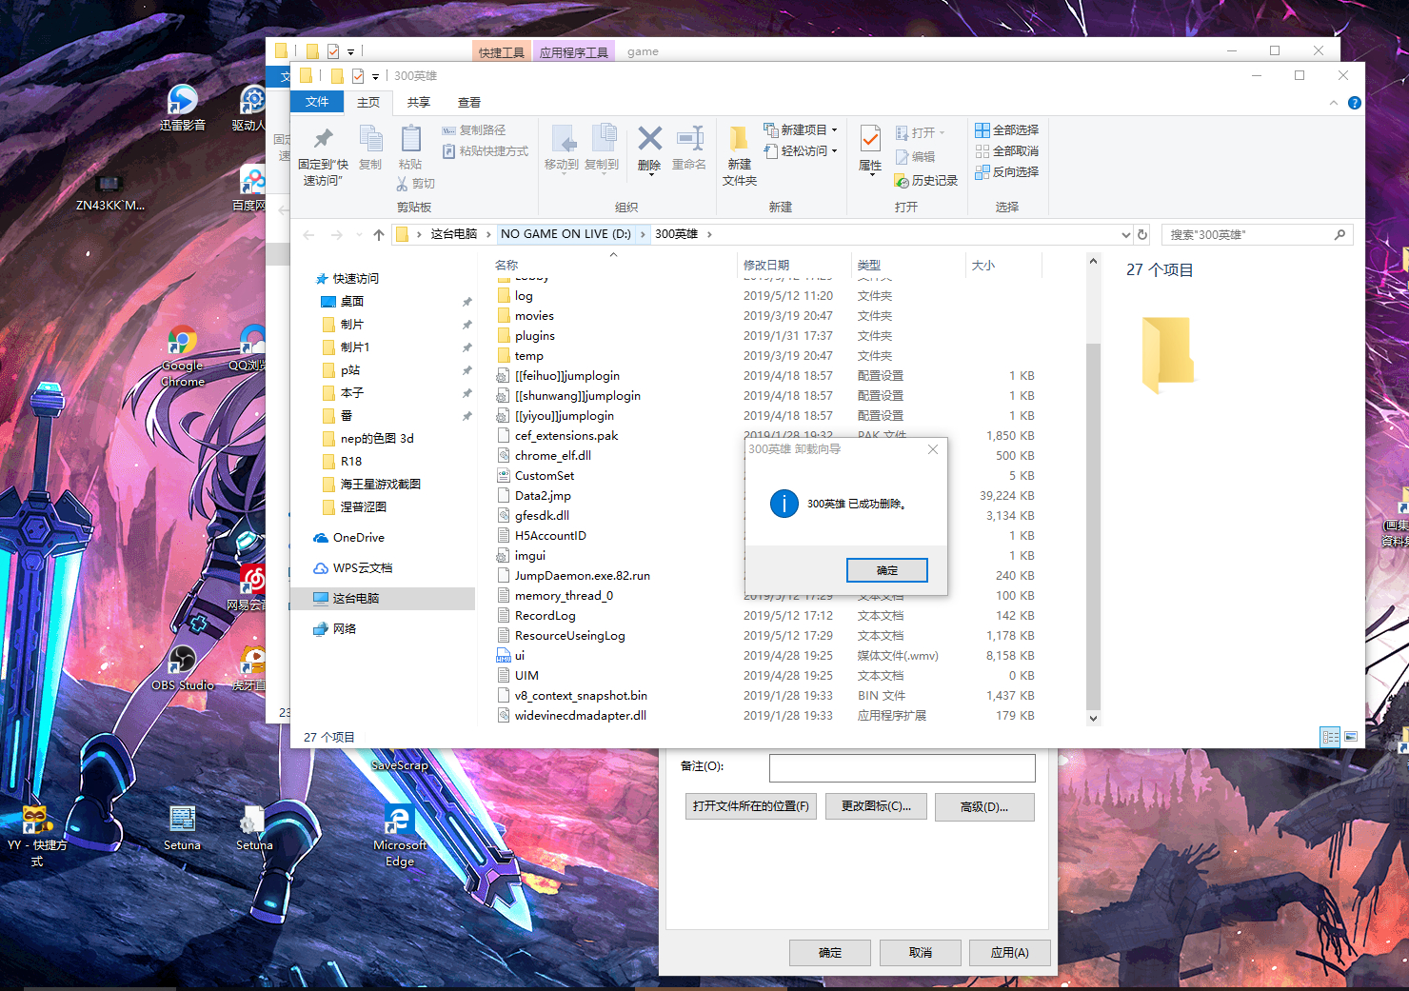Viewport: 1409px width, 991px height.
Task: Click the 备注 comment input field
Action: 903,768
